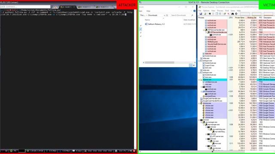
Task: Click the Refresh icon in Process Explorer toolbar
Action: [205, 14]
